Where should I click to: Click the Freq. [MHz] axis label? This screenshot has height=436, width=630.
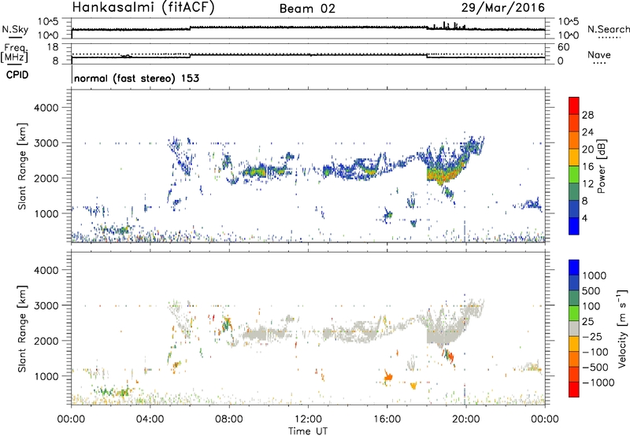14,54
